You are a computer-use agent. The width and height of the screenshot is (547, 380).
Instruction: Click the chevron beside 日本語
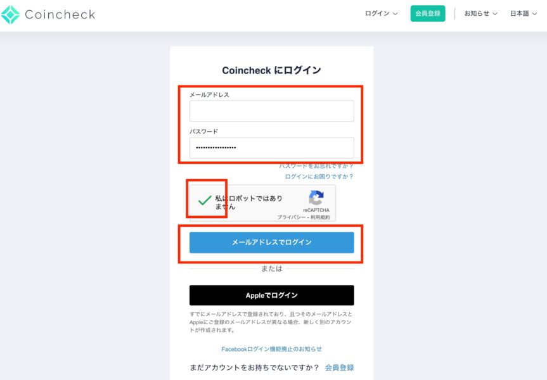[534, 14]
